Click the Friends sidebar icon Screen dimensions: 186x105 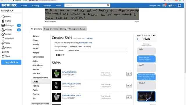pyautogui.click(x=3, y=30)
